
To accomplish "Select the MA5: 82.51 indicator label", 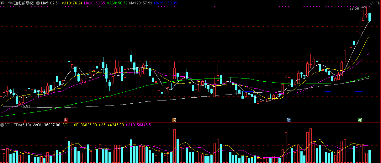I will (x=50, y=3).
